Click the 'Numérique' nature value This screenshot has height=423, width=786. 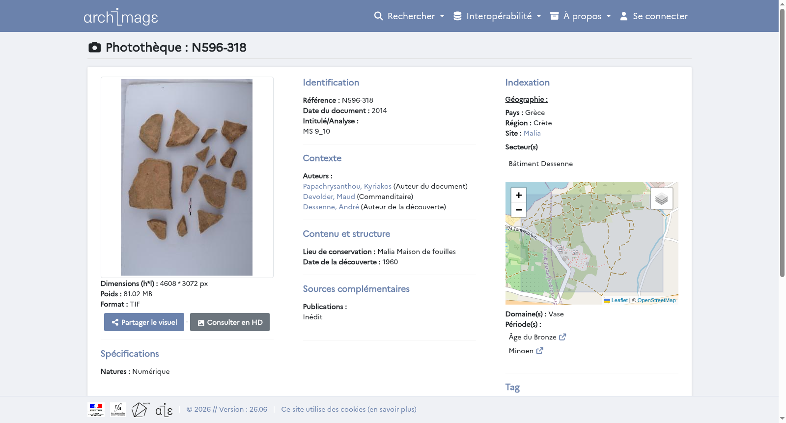click(x=151, y=371)
